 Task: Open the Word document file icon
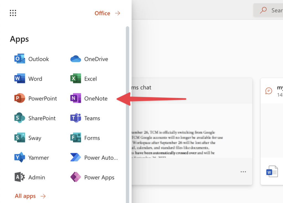(272, 171)
